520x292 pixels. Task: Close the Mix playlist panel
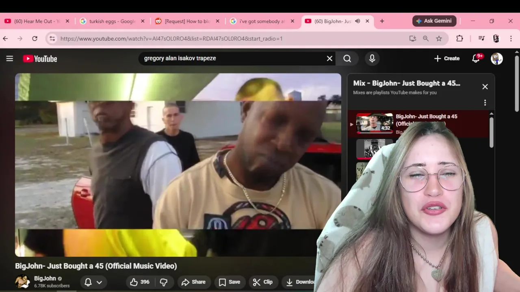(485, 87)
